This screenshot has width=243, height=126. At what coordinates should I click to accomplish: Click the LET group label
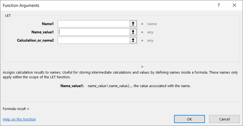pyautogui.click(x=8, y=16)
